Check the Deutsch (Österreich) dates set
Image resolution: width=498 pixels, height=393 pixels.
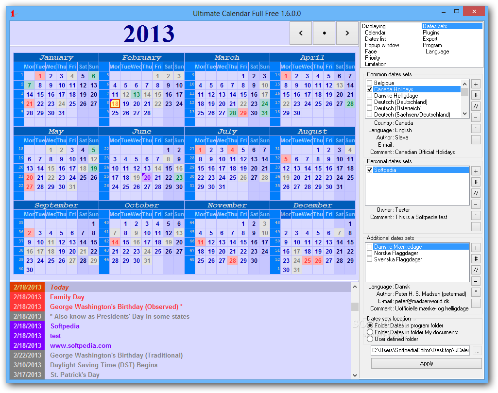pyautogui.click(x=369, y=108)
